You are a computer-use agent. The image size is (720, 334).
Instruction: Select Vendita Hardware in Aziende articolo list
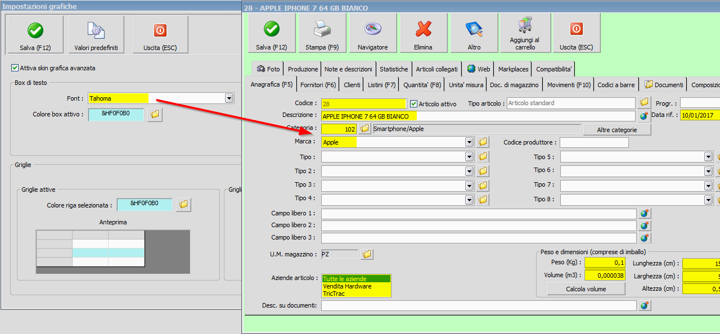click(346, 286)
